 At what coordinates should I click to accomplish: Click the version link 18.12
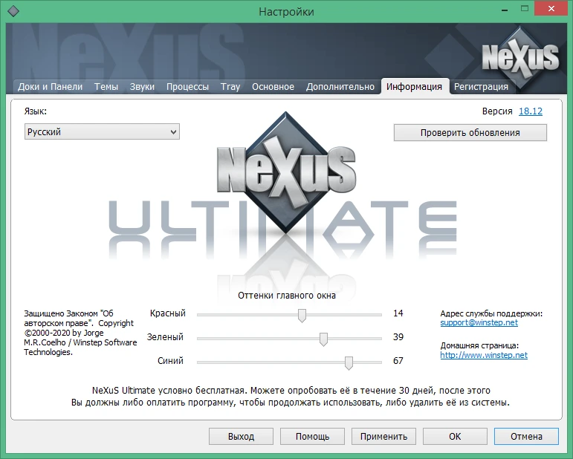point(531,111)
